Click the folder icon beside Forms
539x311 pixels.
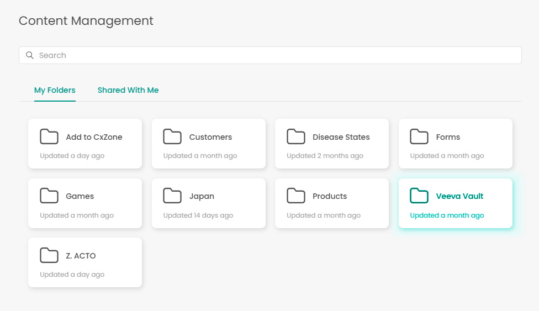pyautogui.click(x=419, y=136)
